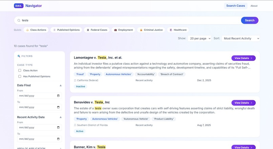Click the Active status badge
The image size is (273, 149).
pyautogui.click(x=80, y=131)
